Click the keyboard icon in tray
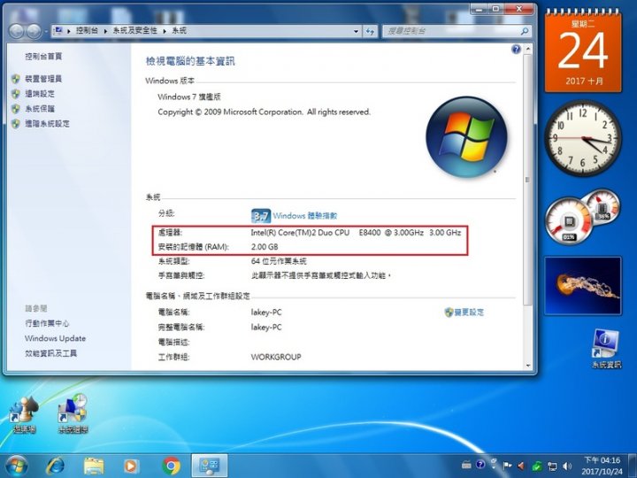Screen dimensions: 637x478 pyautogui.click(x=466, y=465)
